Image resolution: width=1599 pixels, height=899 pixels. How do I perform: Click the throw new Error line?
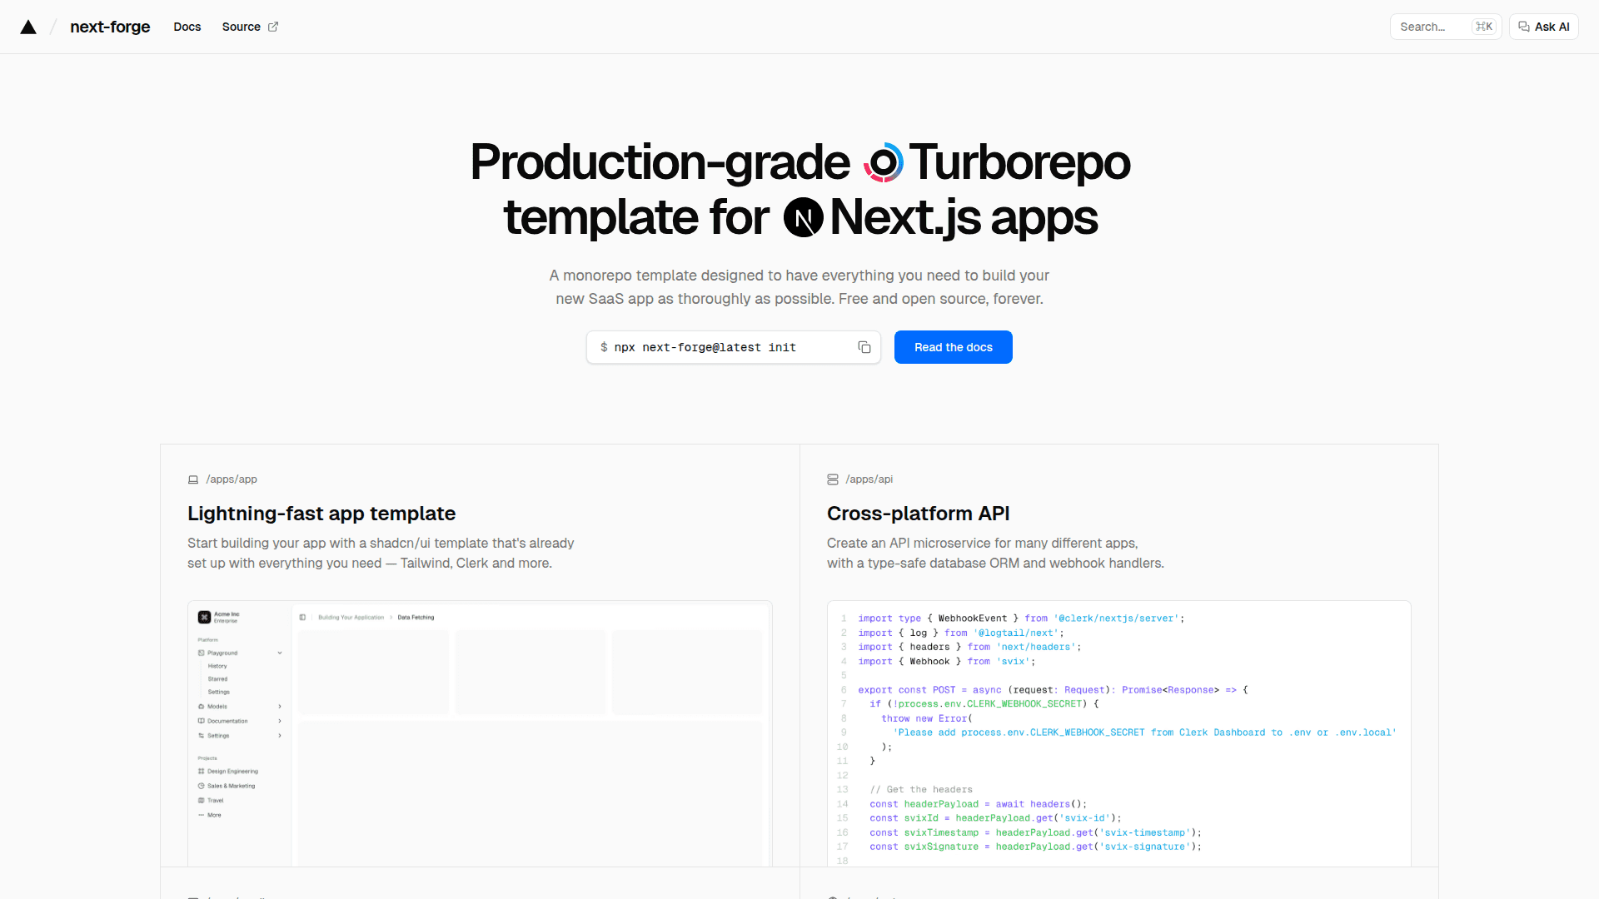927,718
